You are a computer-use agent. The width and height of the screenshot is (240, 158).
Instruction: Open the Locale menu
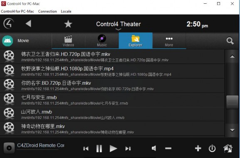66,11
